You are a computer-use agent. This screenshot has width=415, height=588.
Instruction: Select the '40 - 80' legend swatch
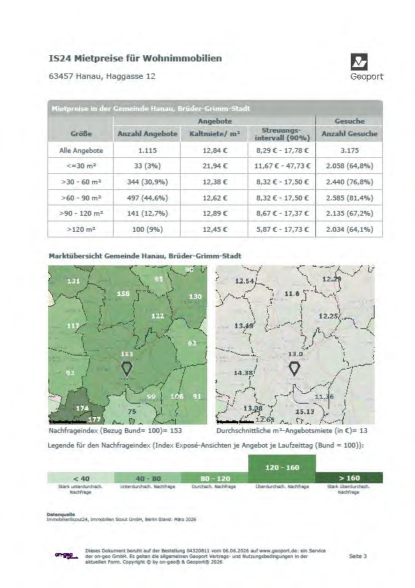148,478
